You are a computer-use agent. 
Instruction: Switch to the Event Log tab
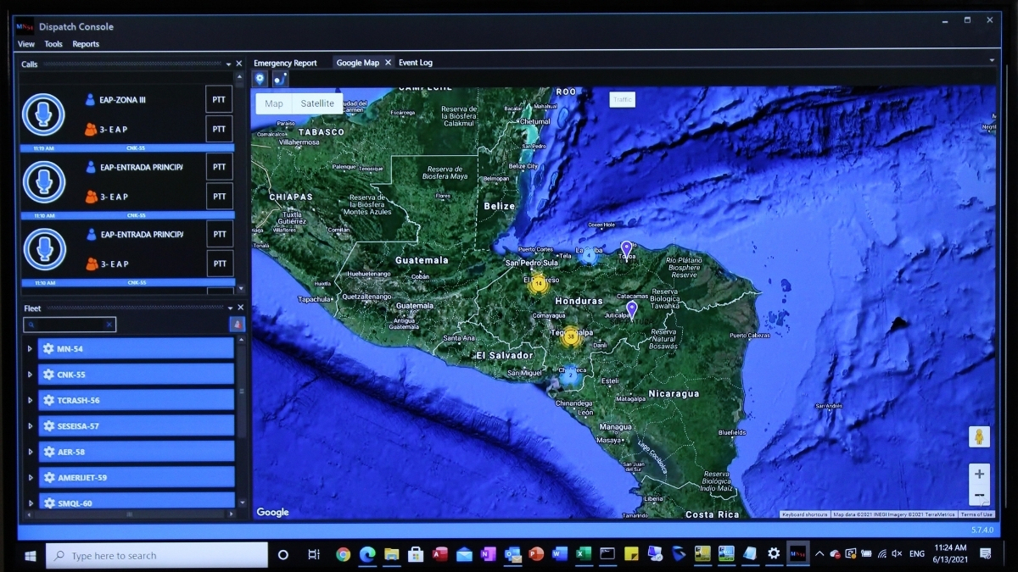tap(416, 63)
